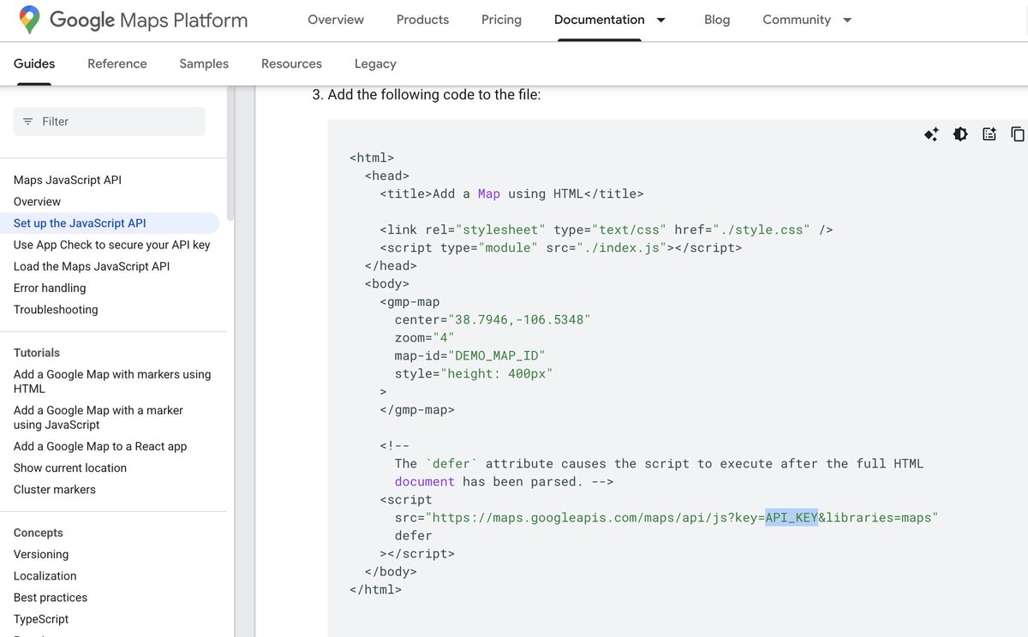
Task: Open Maps JavaScript API sidebar link
Action: [68, 180]
